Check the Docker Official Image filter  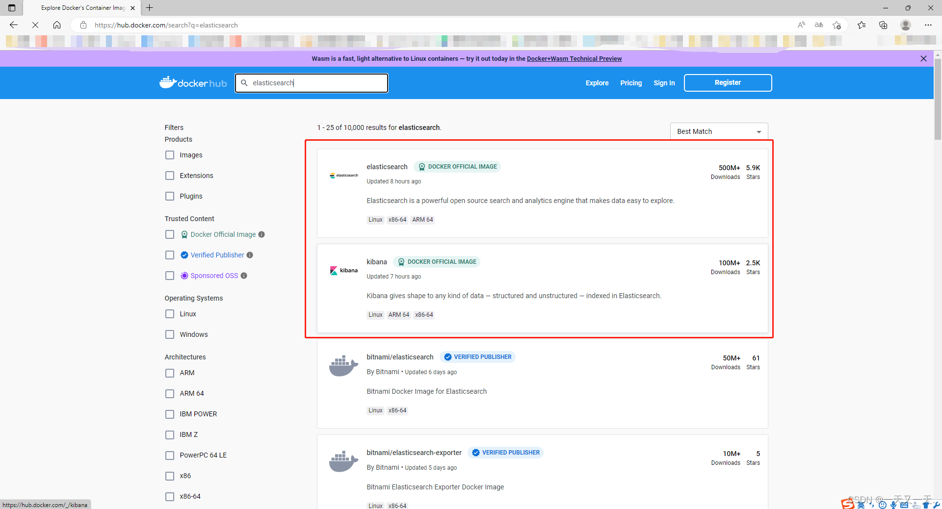tap(170, 234)
